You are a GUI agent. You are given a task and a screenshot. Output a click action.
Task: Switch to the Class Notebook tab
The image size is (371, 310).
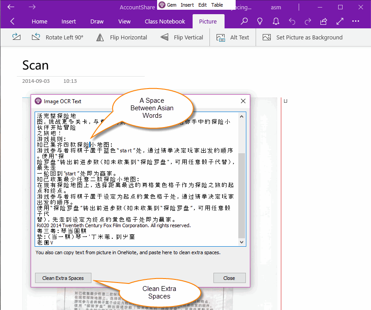click(x=165, y=22)
